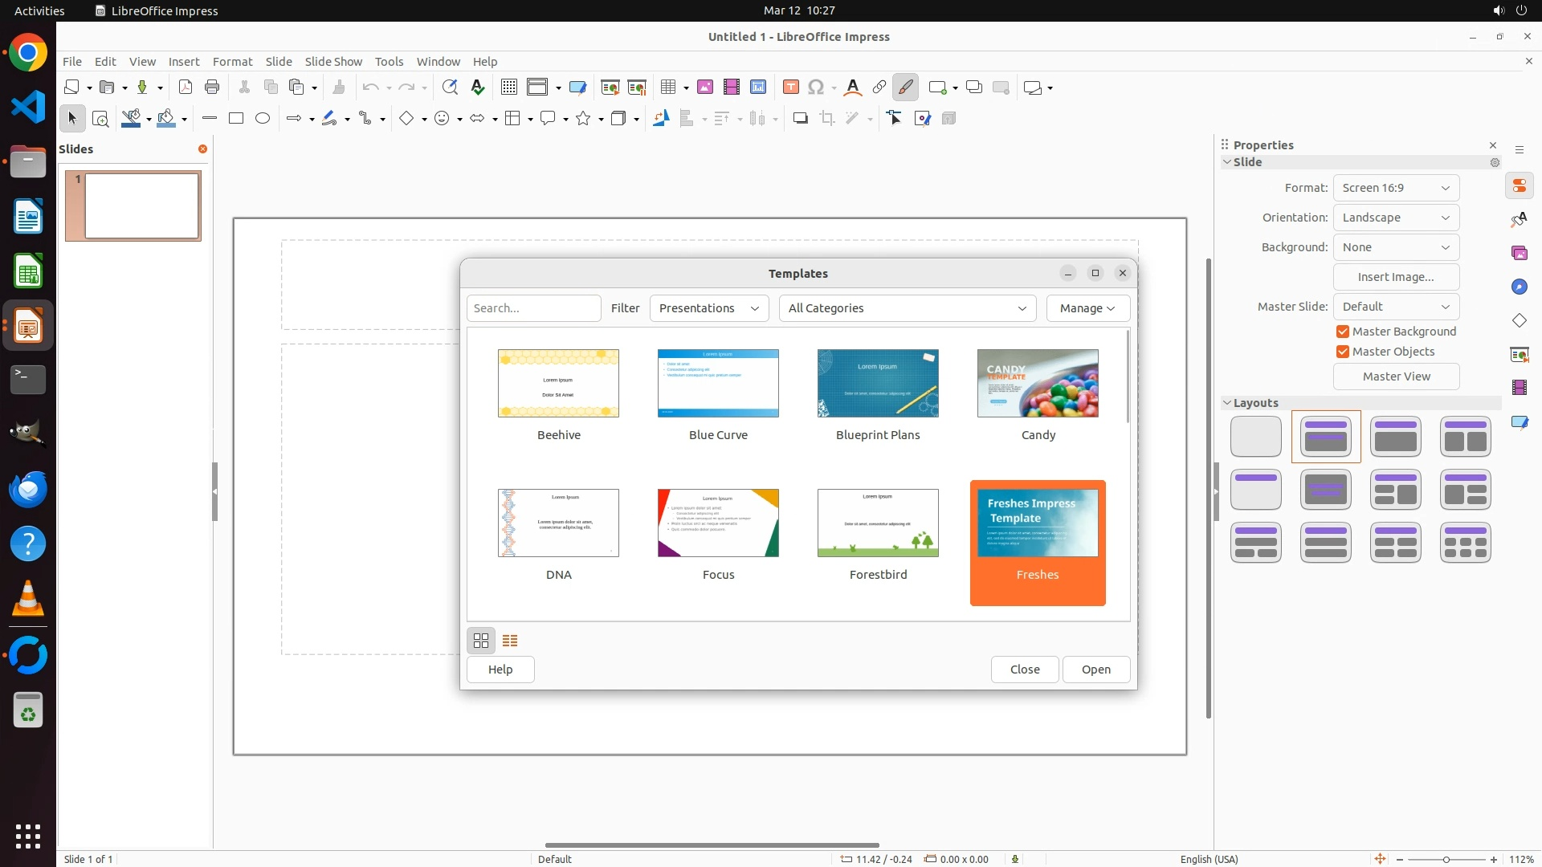Click the Master View button
Screen dimensions: 1542x867
1396,377
